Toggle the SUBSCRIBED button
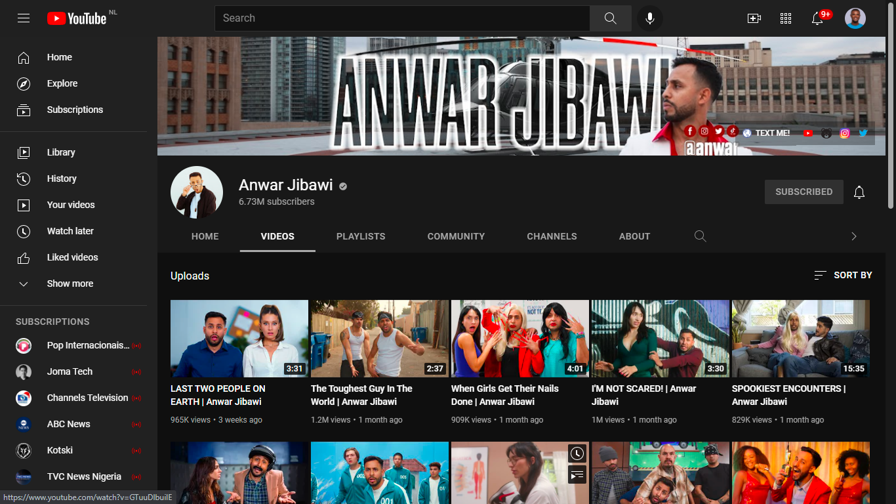Image resolution: width=896 pixels, height=504 pixels. (x=804, y=192)
